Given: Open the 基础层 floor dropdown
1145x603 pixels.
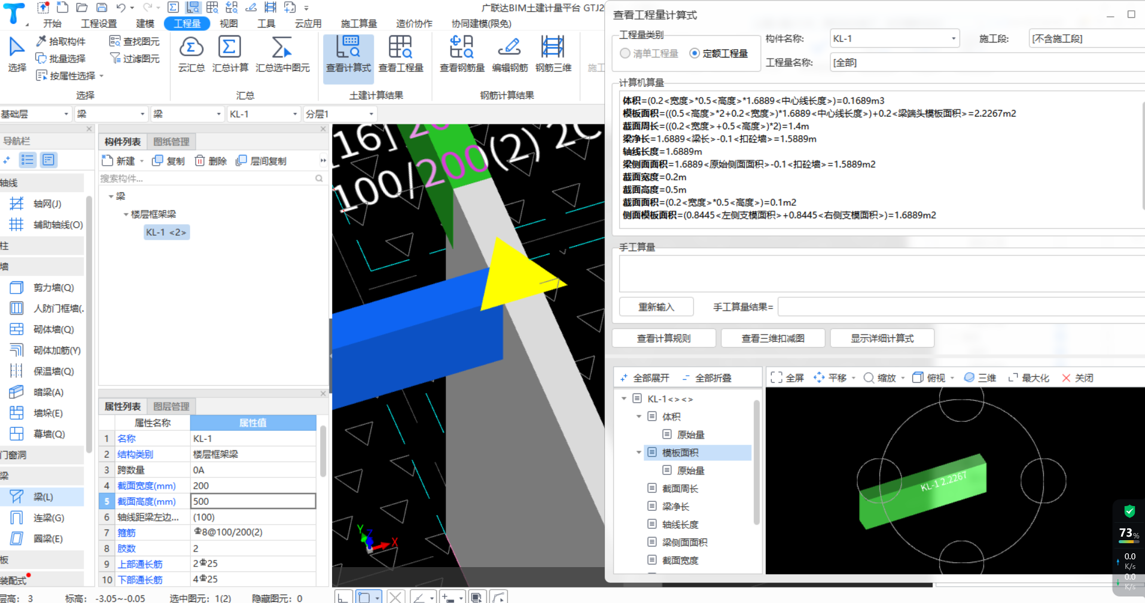Looking at the screenshot, I should (x=66, y=114).
